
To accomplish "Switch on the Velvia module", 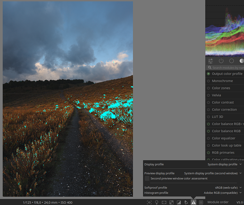I will coord(208,95).
